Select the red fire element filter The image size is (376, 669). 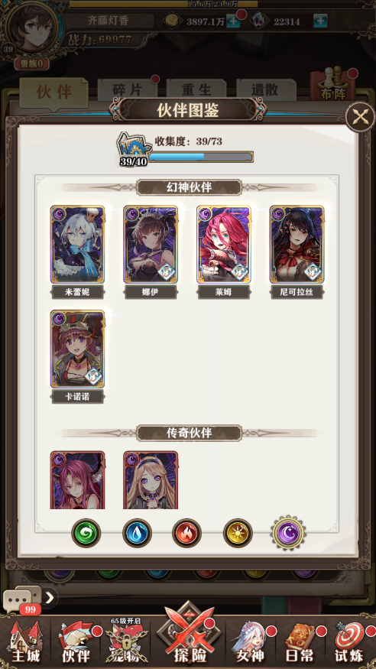point(186,533)
